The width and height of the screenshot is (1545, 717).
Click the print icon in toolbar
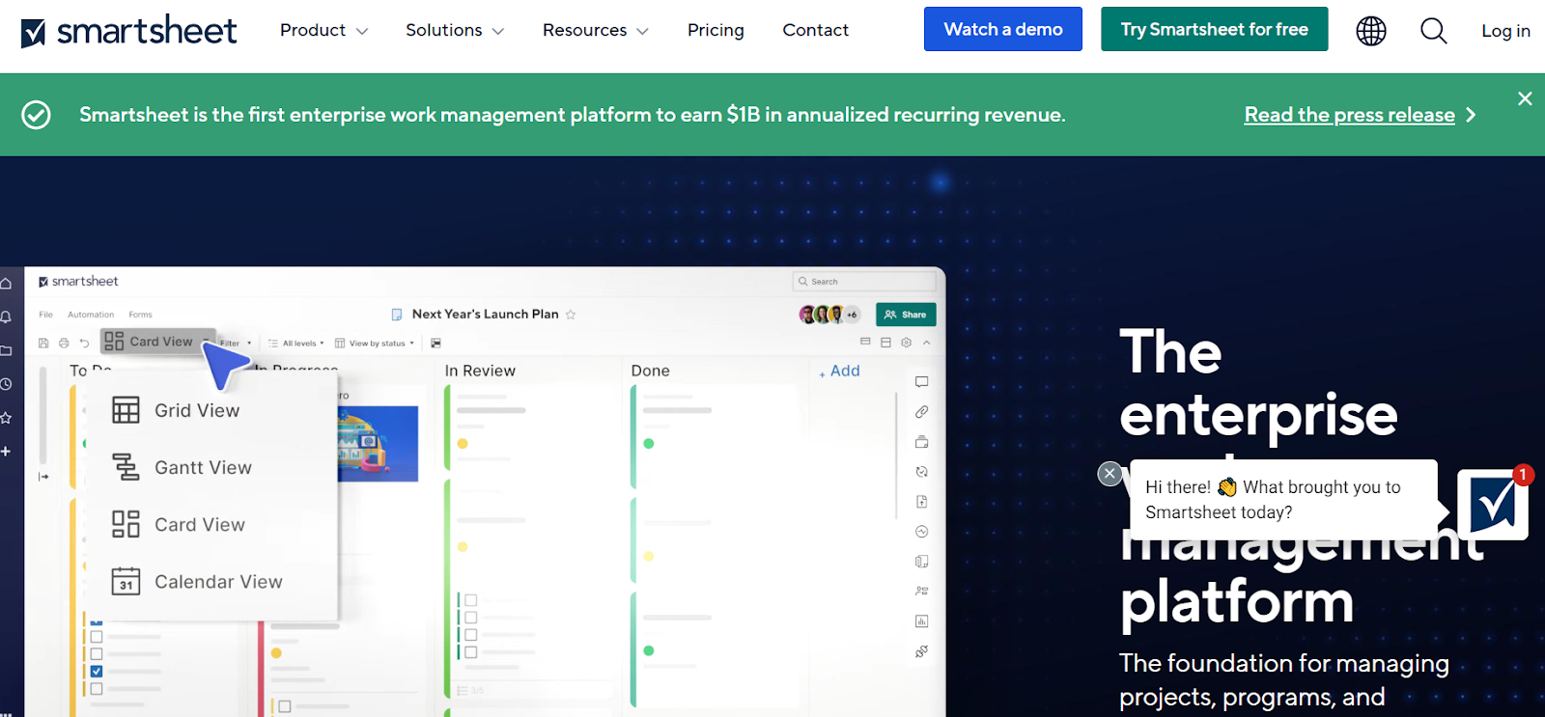64,343
